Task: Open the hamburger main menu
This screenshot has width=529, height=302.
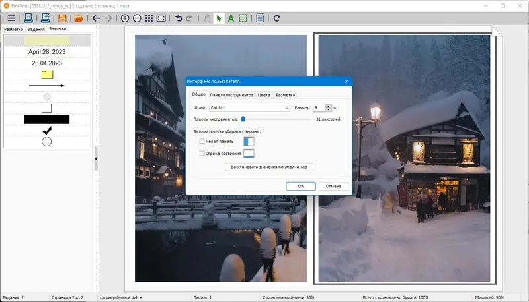Action: [11, 18]
